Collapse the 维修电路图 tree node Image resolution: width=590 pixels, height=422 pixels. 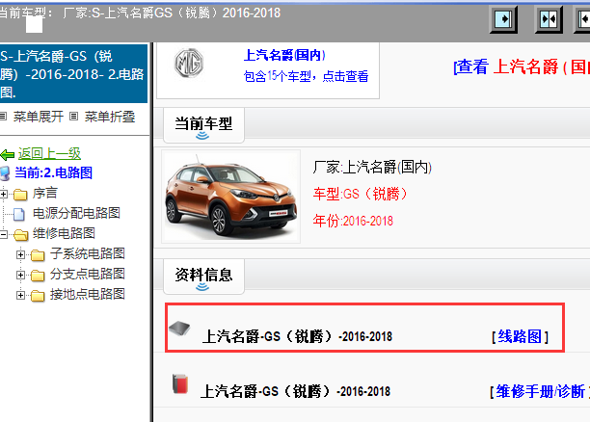[4, 234]
